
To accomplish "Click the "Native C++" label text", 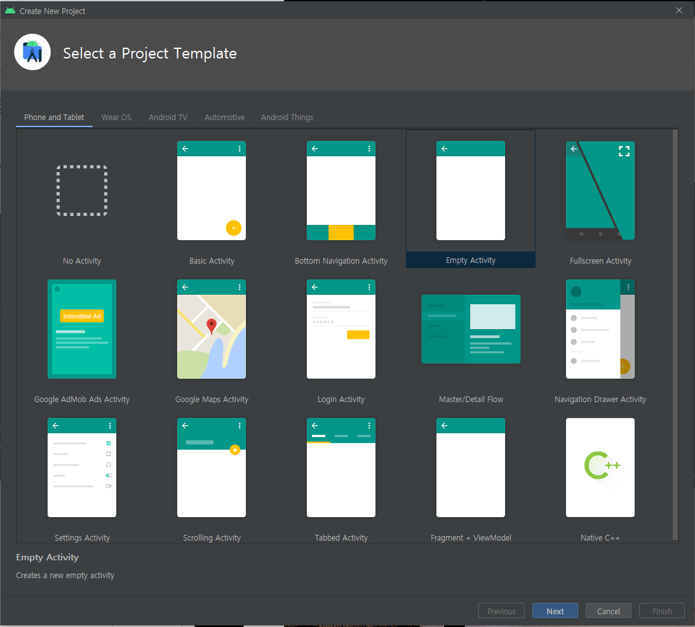I will (x=600, y=537).
